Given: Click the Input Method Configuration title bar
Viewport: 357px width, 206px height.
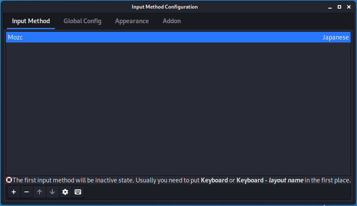Looking at the screenshot, I should click(x=165, y=7).
